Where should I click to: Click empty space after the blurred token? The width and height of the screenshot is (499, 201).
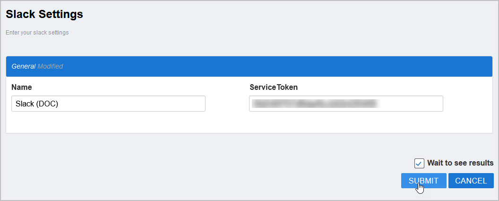coord(411,104)
